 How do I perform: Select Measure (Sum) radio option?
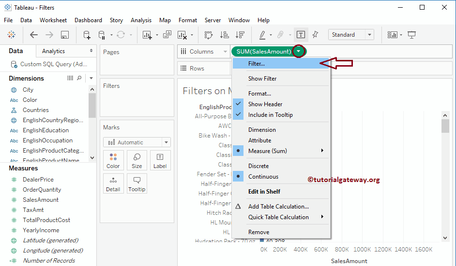[x=281, y=151]
